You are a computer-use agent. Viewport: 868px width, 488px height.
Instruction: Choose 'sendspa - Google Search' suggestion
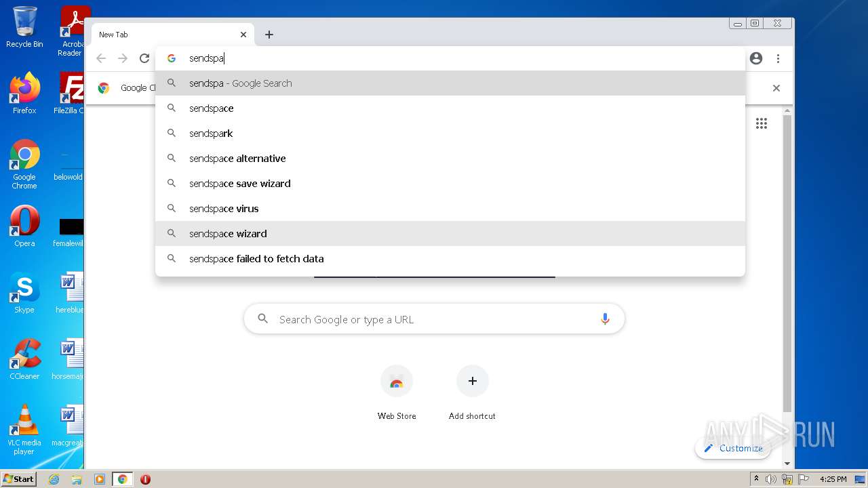[450, 83]
